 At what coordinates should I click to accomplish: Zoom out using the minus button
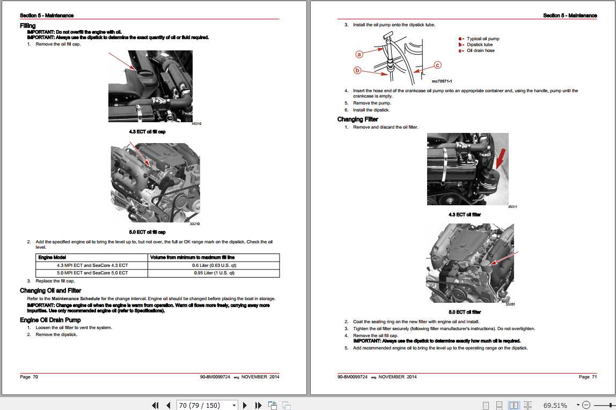586,405
